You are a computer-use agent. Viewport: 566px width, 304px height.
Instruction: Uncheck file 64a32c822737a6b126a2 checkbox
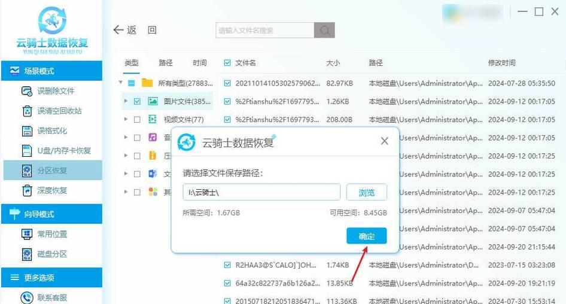pos(227,283)
